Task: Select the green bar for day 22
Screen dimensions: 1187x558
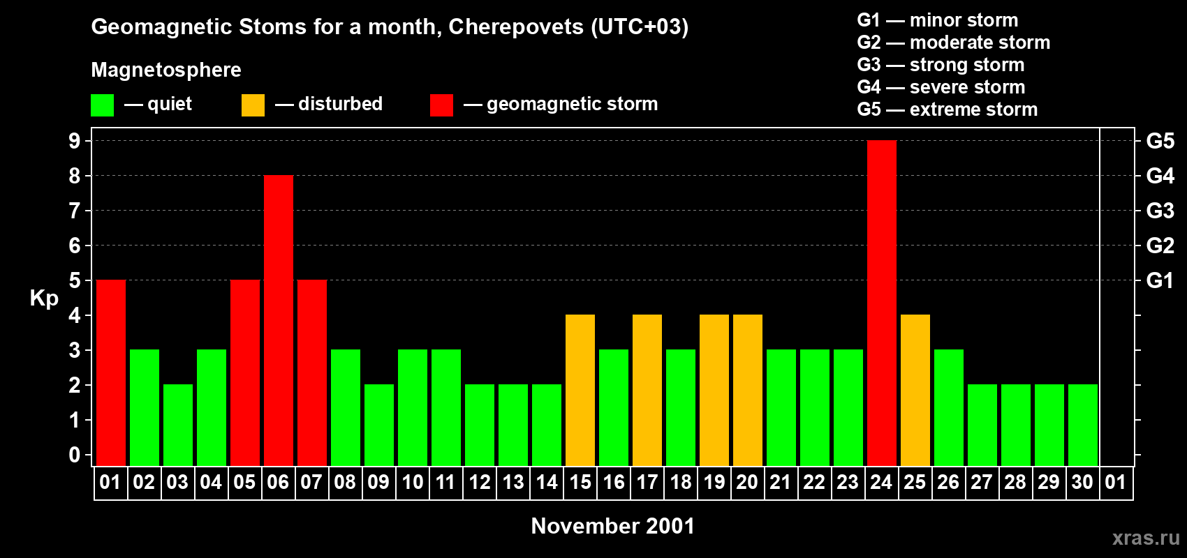Action: click(x=815, y=408)
